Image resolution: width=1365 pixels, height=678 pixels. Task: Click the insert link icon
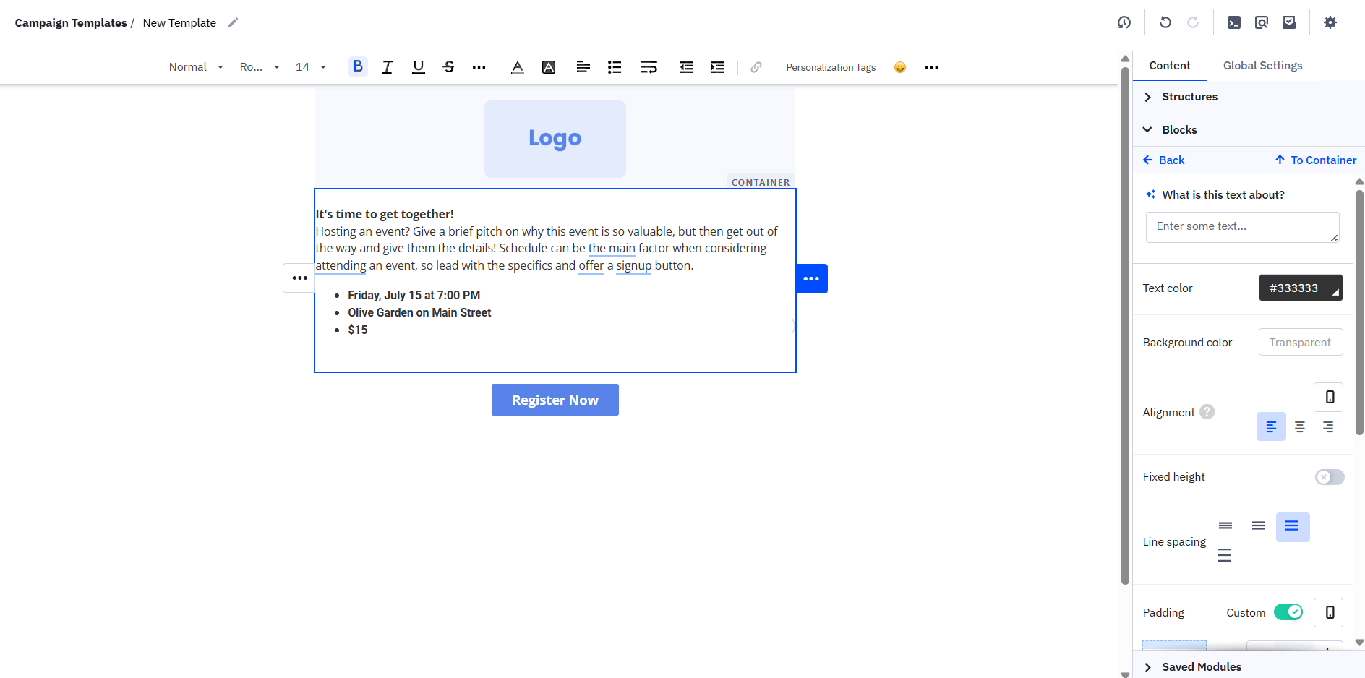pyautogui.click(x=756, y=67)
